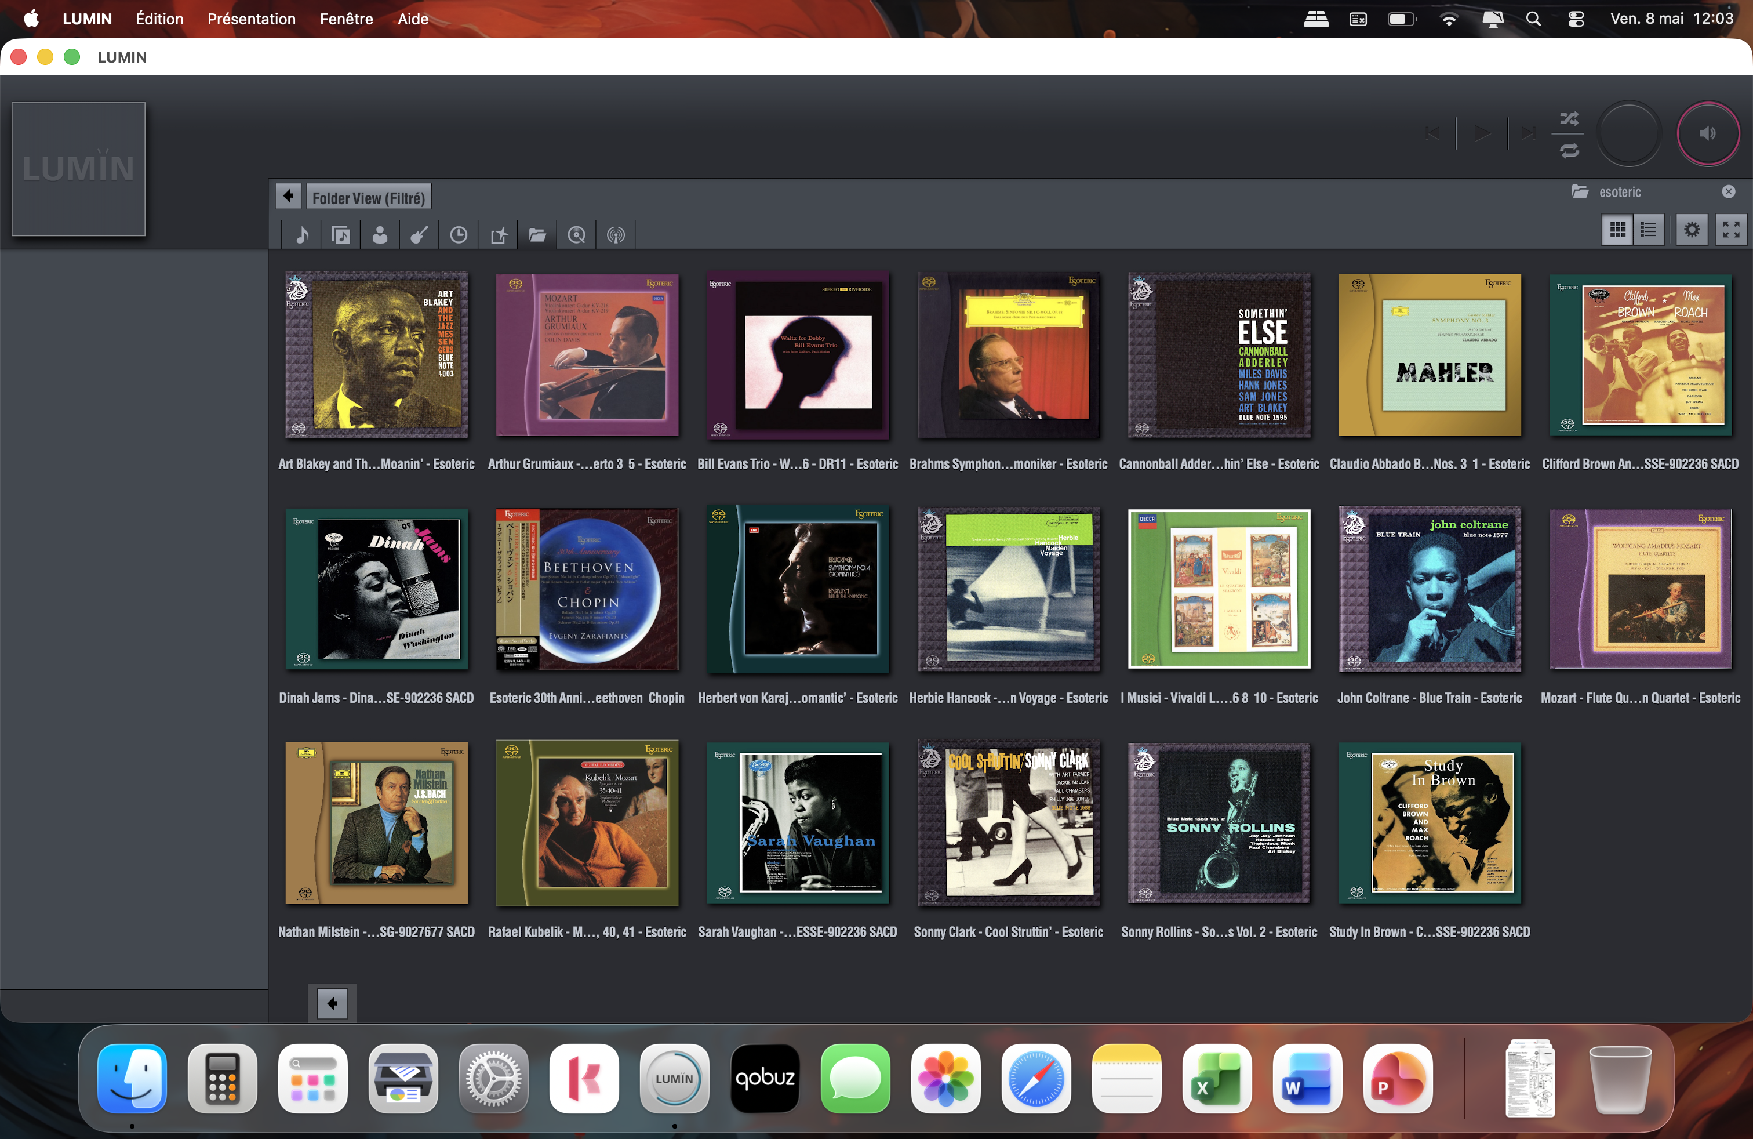Click 'Nathan Milstein -…SG-9027677 SACD' label
1753x1139 pixels.
click(x=376, y=932)
